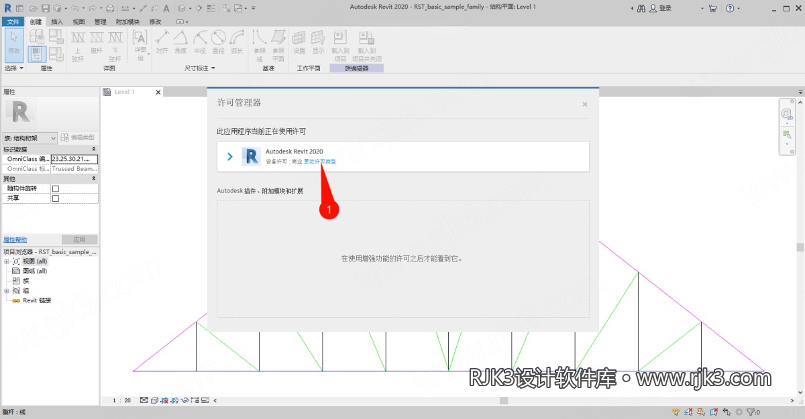Click the view scale 1 : 20

121,400
